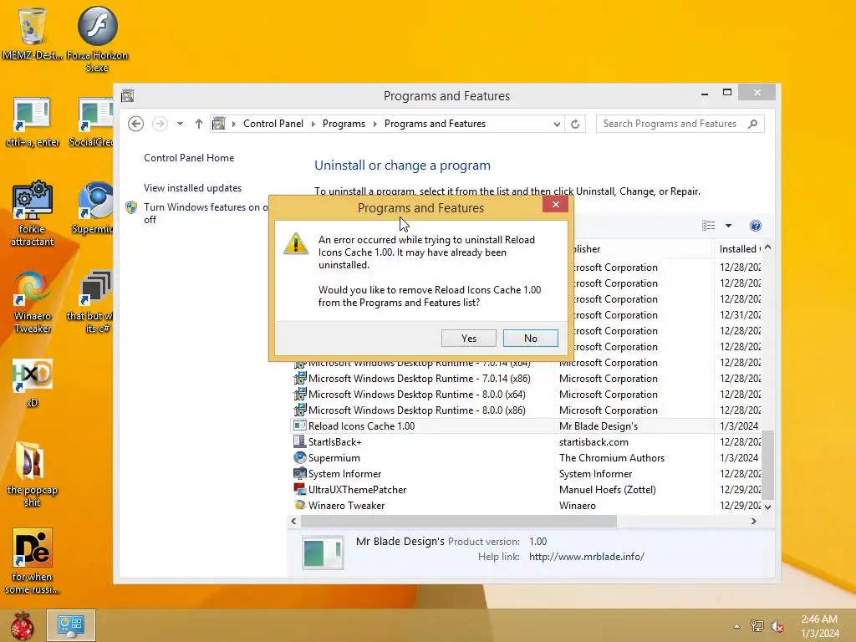Select Microsoft Windows Desktop Runtime 8.0.0 (x86)
Screen dimensions: 856x642
click(x=416, y=410)
